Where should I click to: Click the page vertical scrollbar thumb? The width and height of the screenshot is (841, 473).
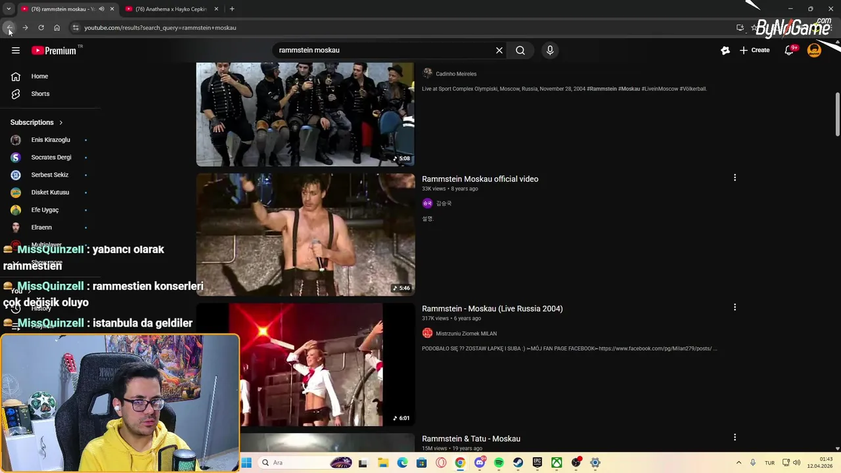click(838, 114)
